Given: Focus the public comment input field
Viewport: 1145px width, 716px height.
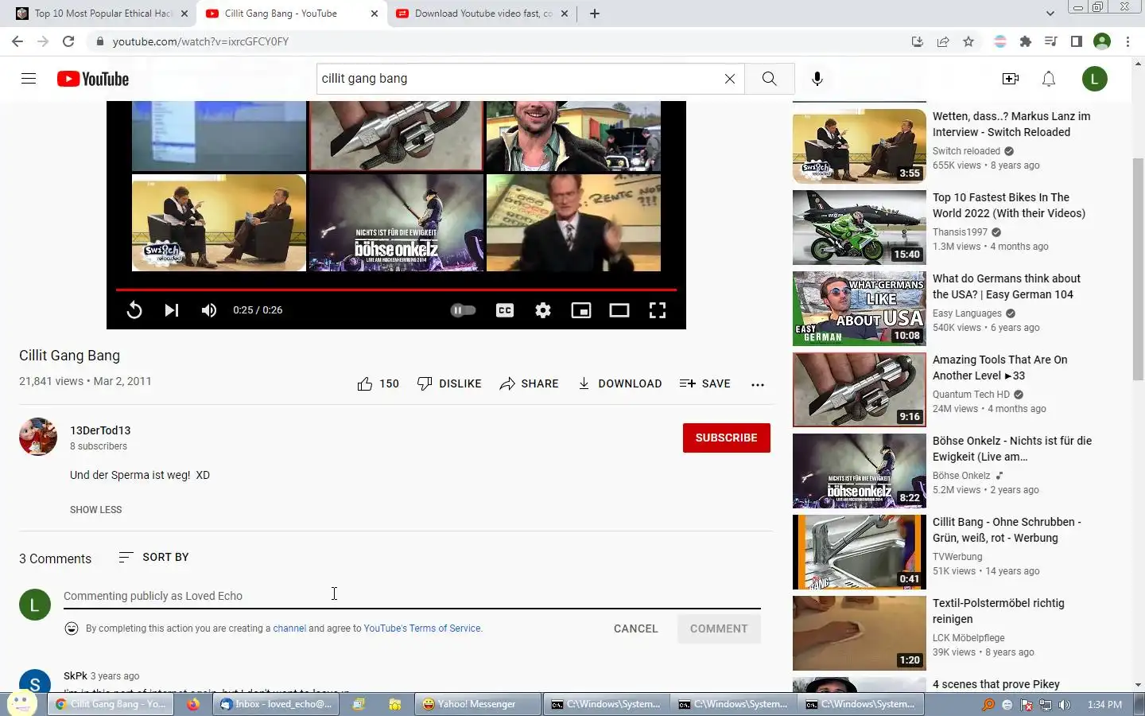Looking at the screenshot, I should coord(412,596).
